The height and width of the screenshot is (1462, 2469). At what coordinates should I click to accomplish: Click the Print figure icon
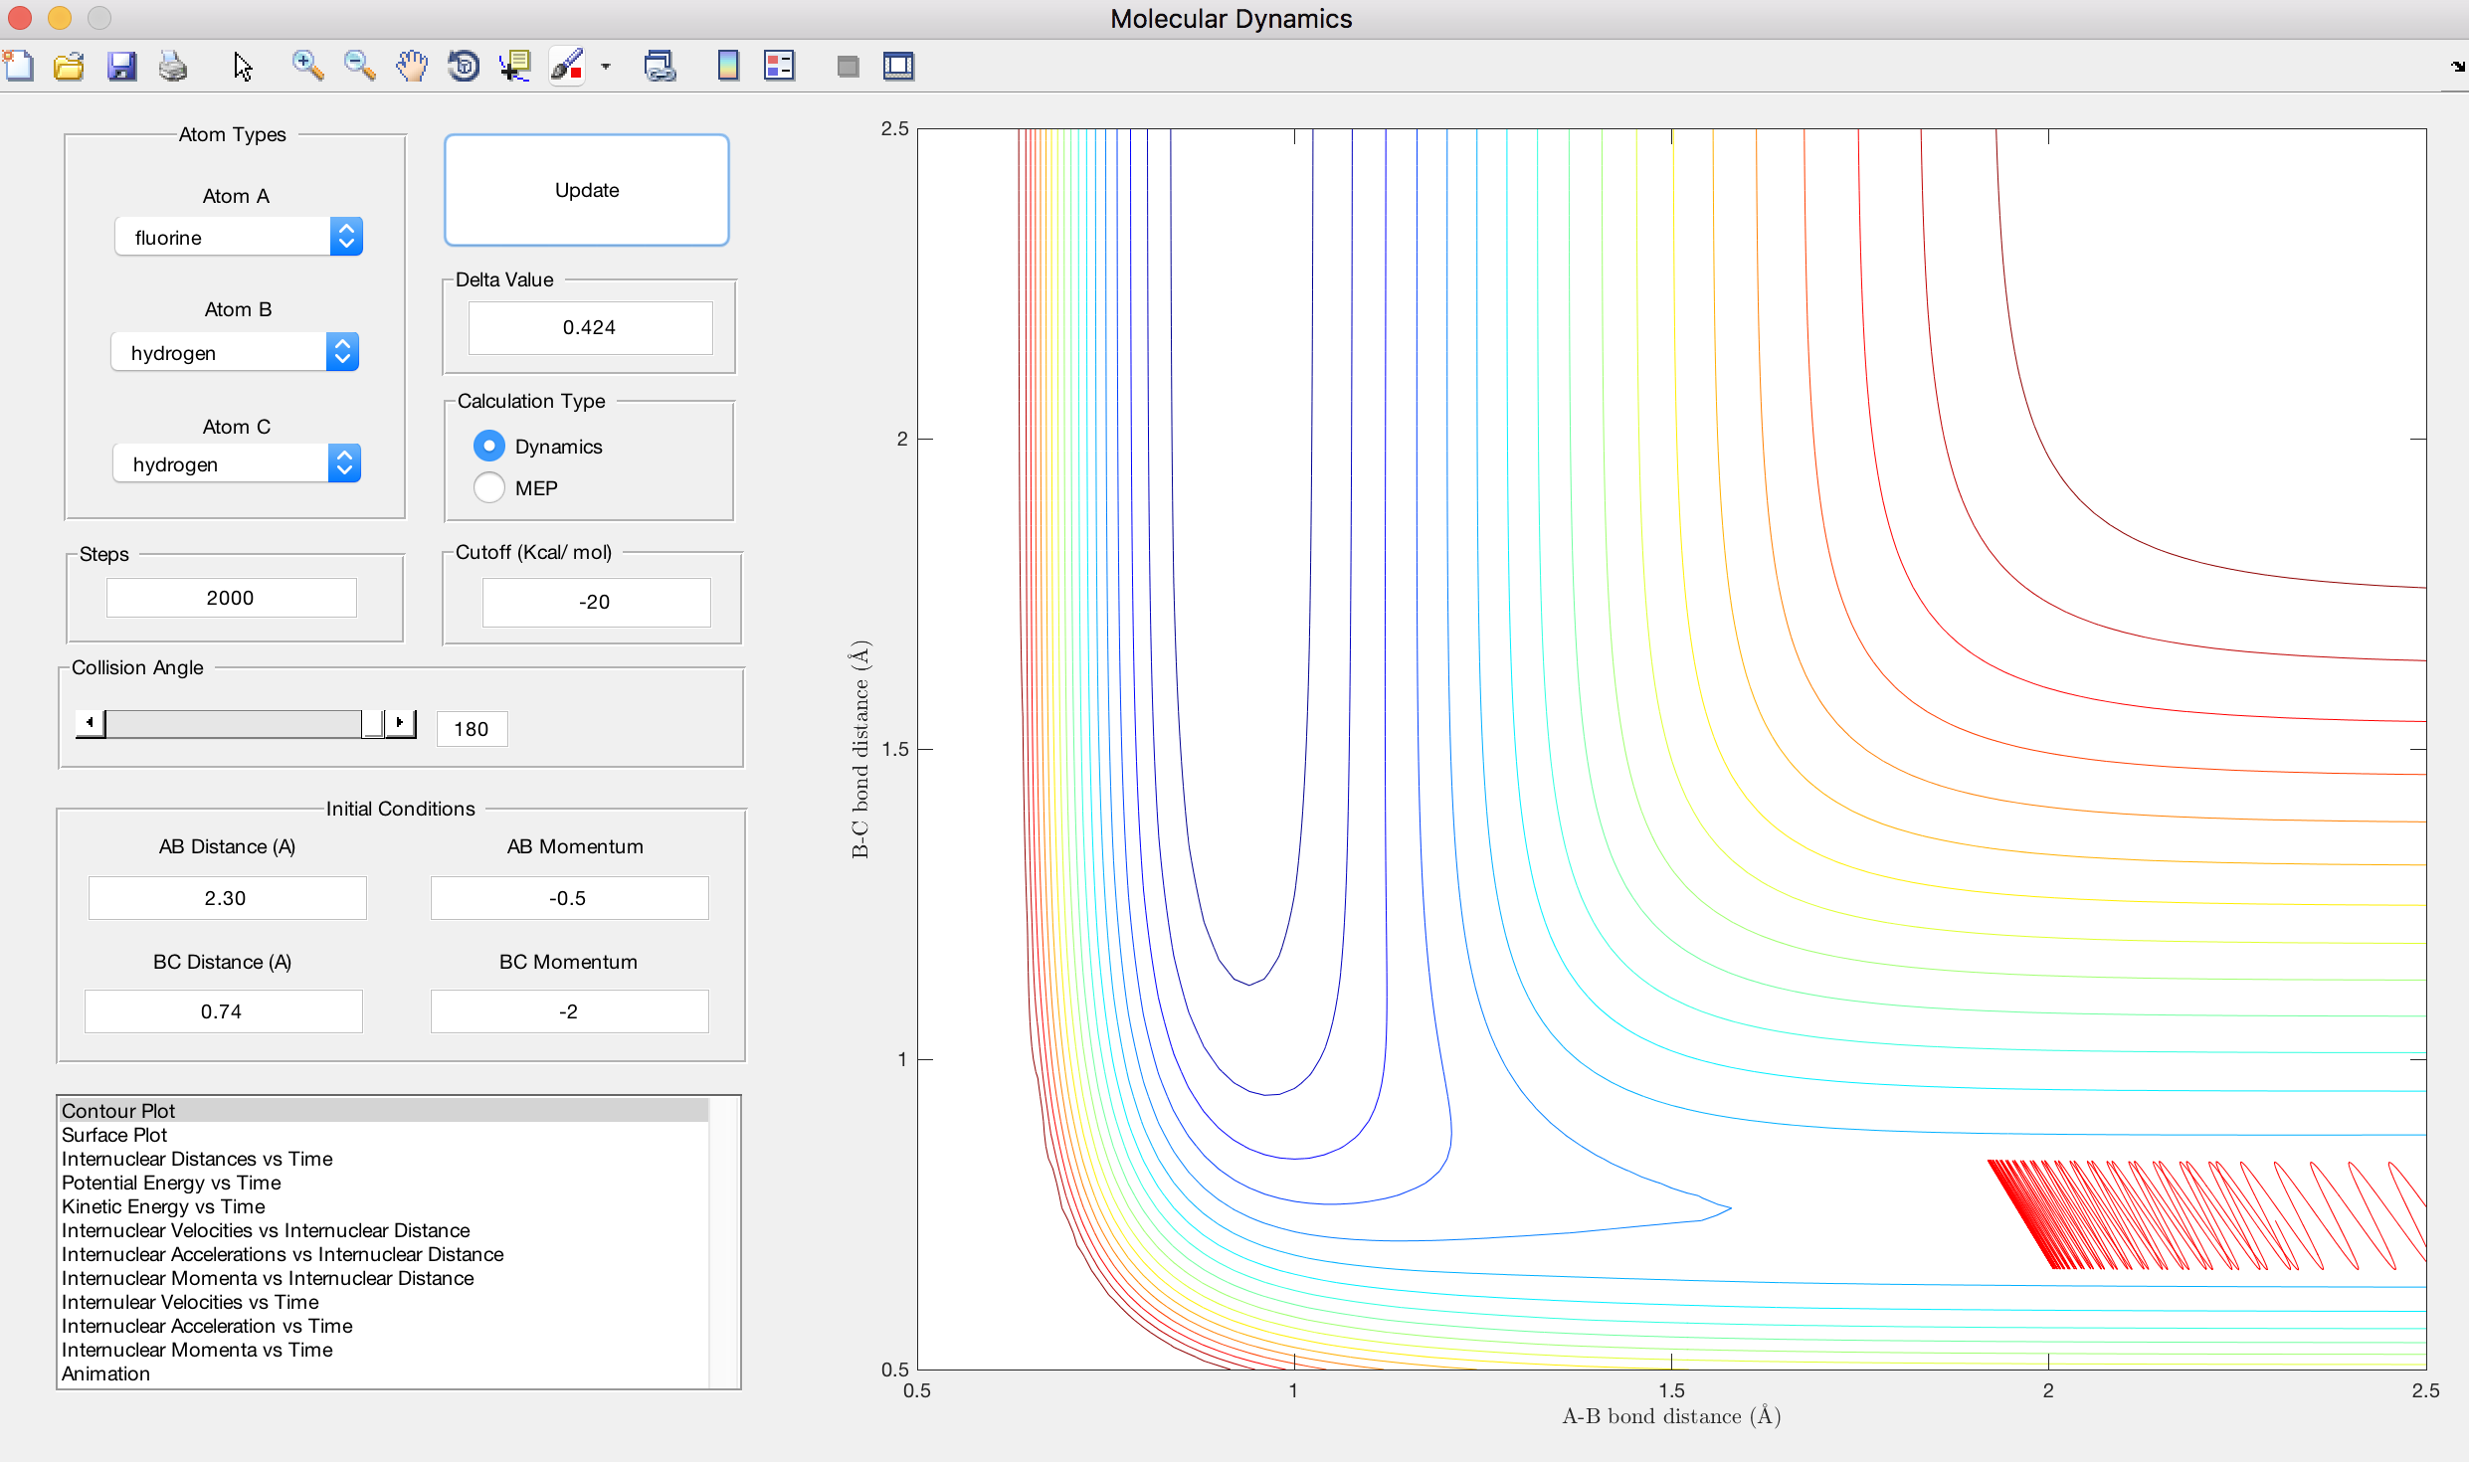(x=173, y=67)
